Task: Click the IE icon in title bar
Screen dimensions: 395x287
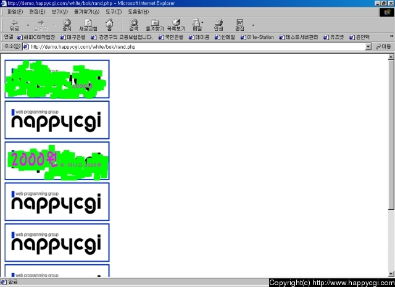Action: [x=3, y=3]
